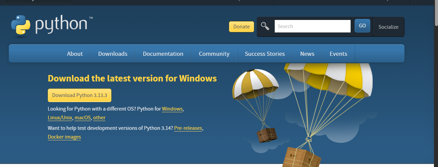Open the Community menu item
The height and width of the screenshot is (167, 438).
coord(214,54)
